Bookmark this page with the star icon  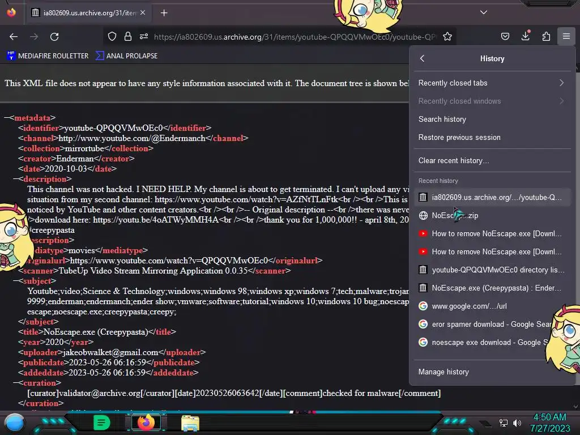click(x=447, y=36)
